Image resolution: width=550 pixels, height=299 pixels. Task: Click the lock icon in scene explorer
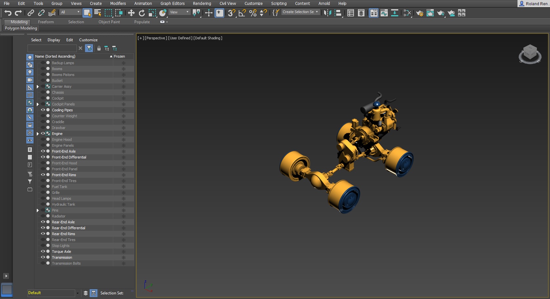tap(99, 48)
